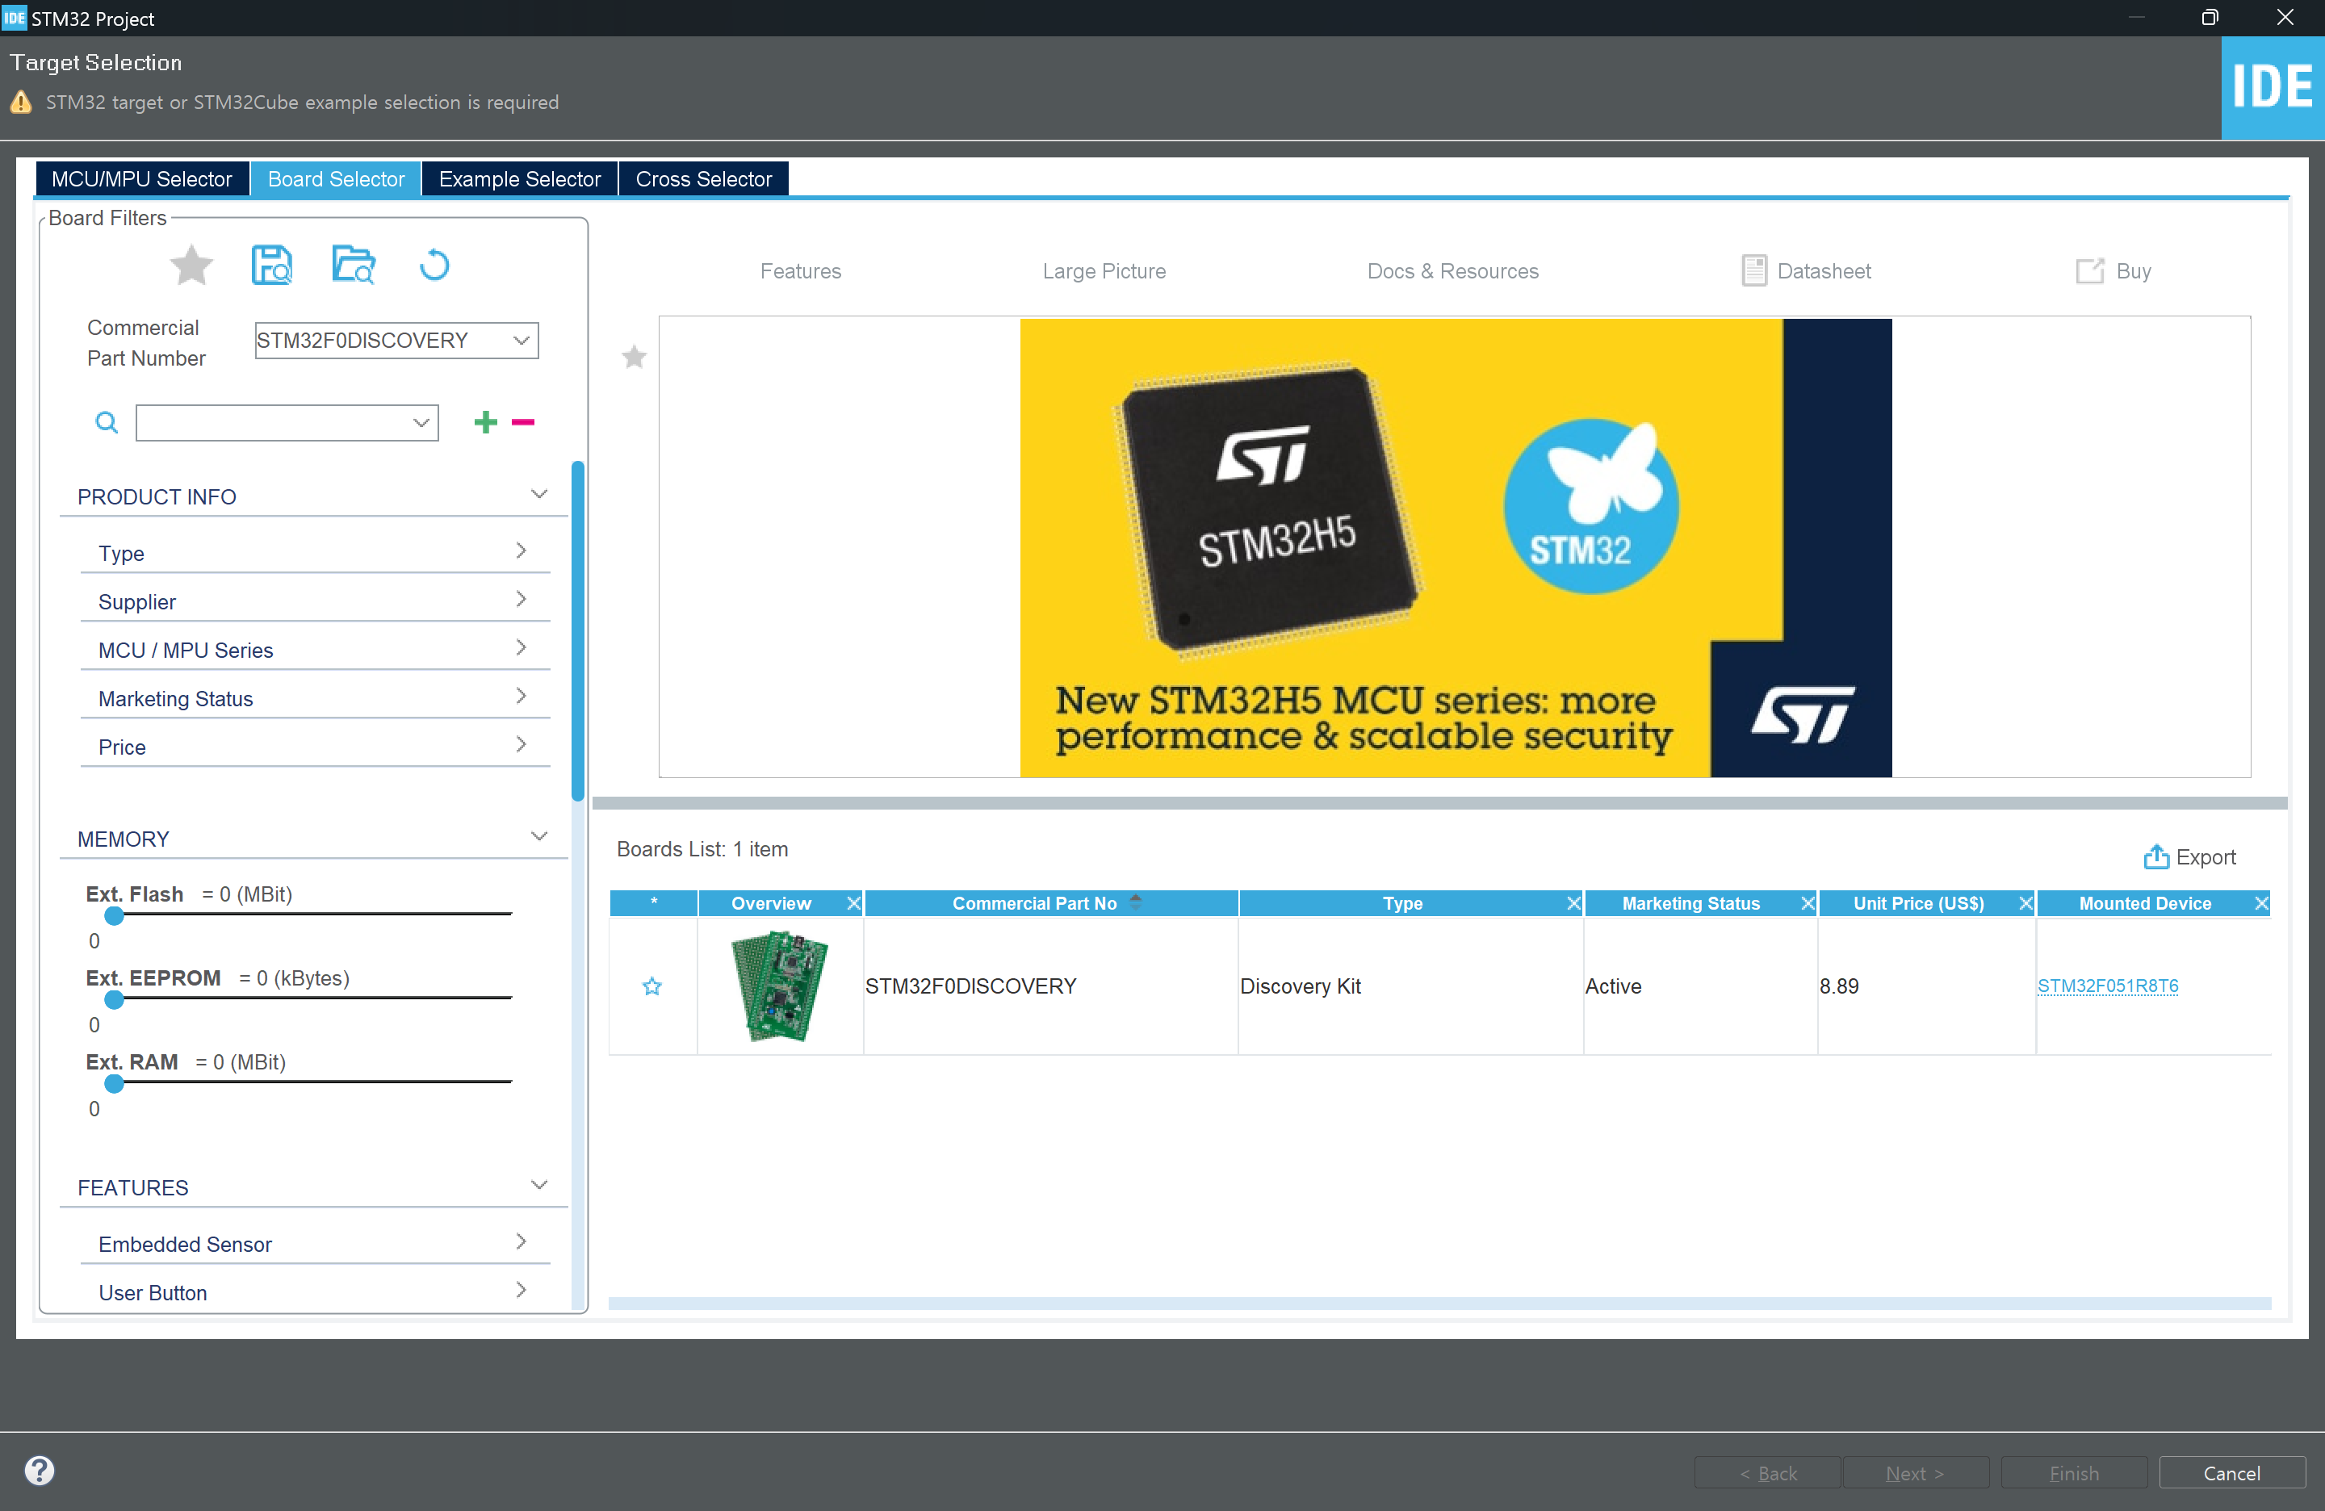Image resolution: width=2325 pixels, height=1511 pixels.
Task: Click the Ext. RAM slider handle
Action: (x=115, y=1083)
